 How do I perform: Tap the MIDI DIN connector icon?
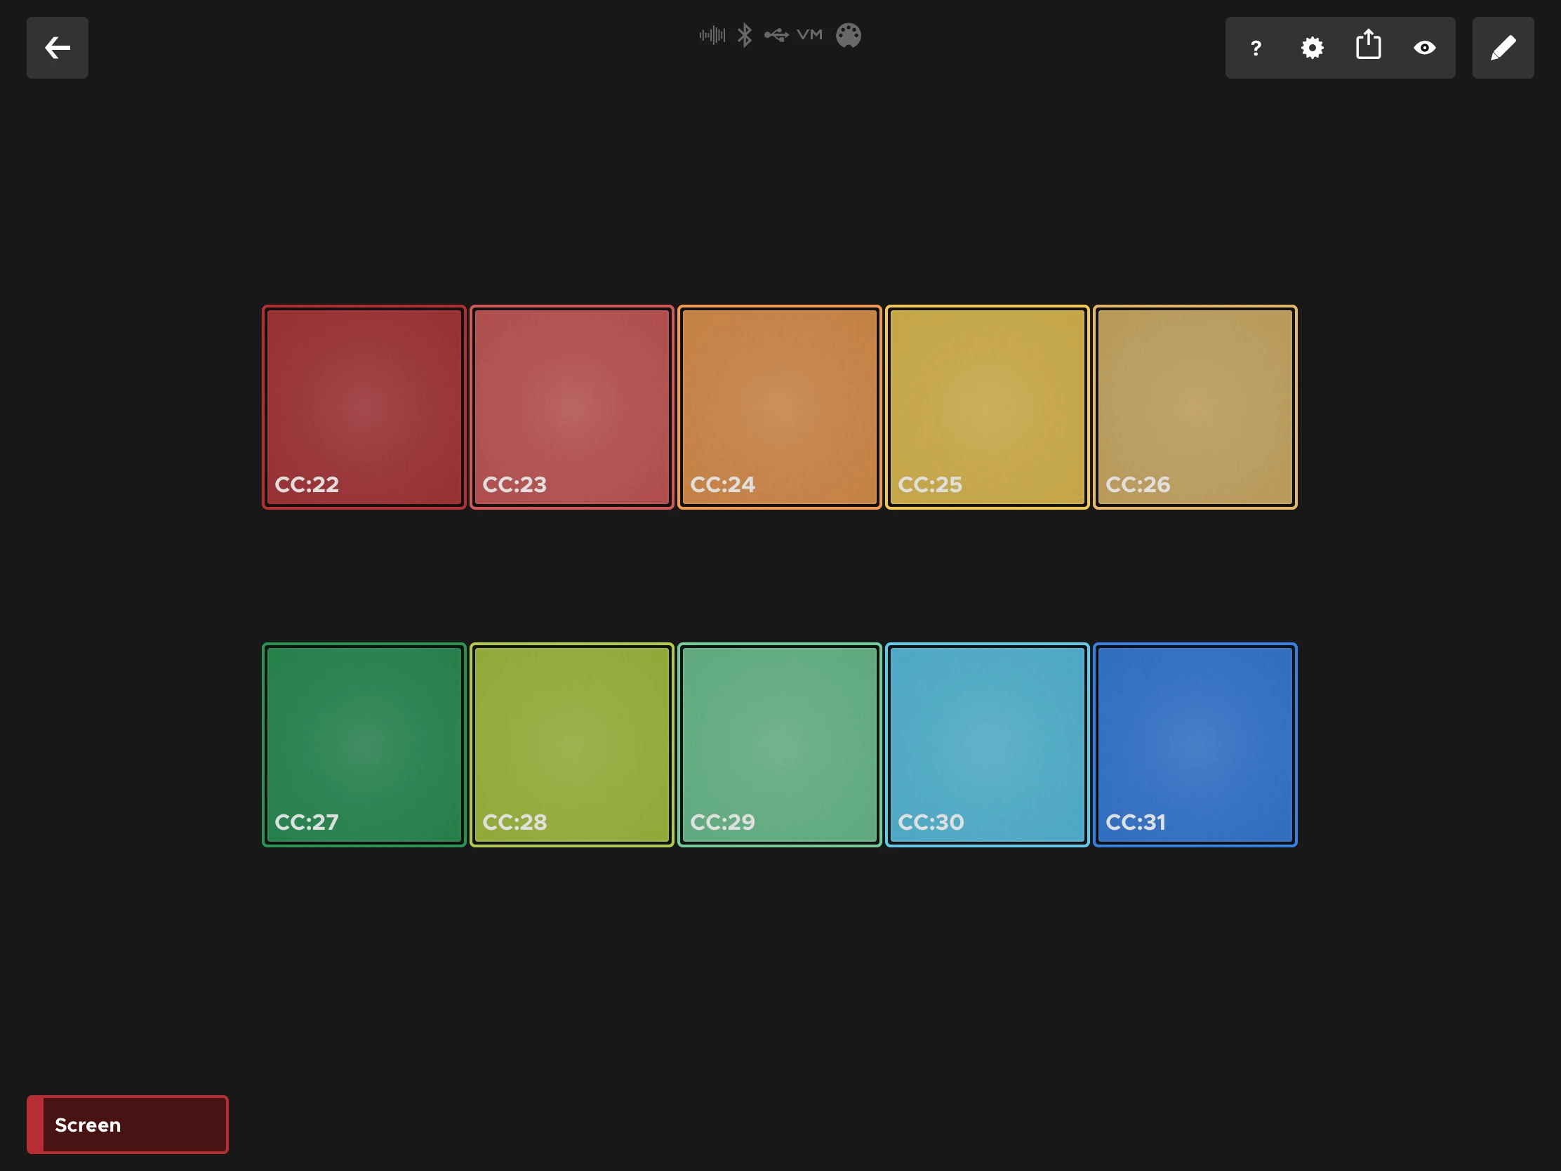[x=849, y=35]
